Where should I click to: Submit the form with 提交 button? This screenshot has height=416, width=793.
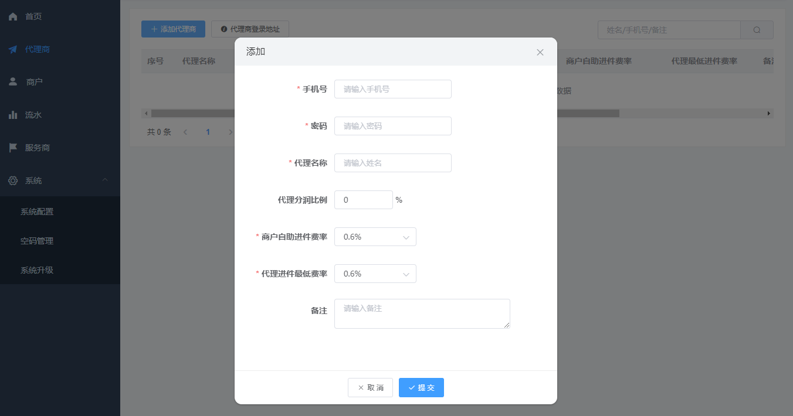point(421,387)
